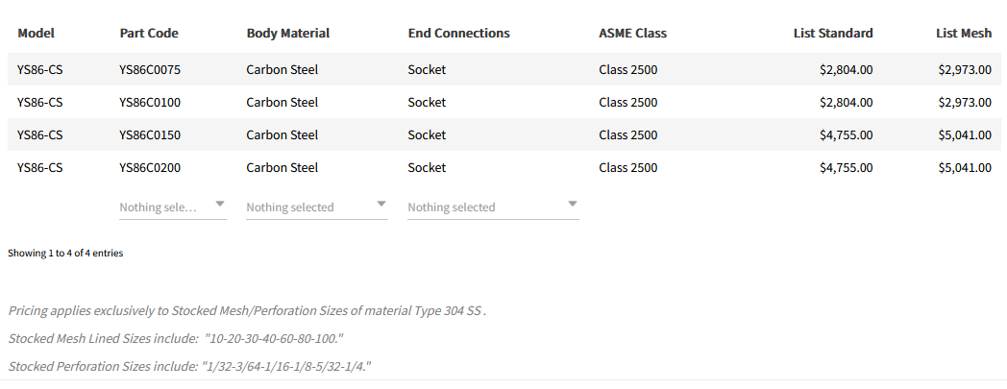This screenshot has width=1007, height=389.
Task: Sort by the Part Code column header
Action: [x=149, y=33]
